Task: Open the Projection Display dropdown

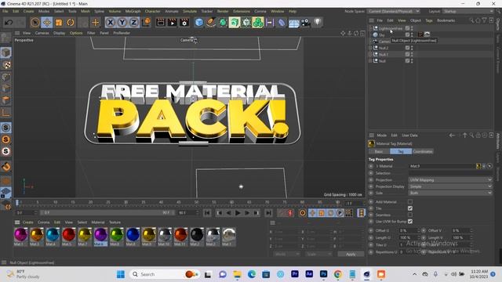Action: 450,186
